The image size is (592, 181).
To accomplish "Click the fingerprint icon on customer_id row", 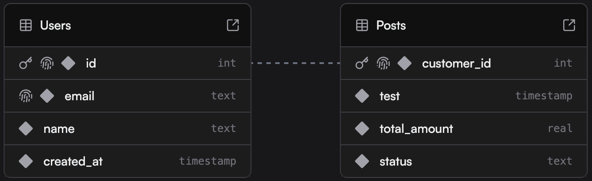I will [383, 64].
